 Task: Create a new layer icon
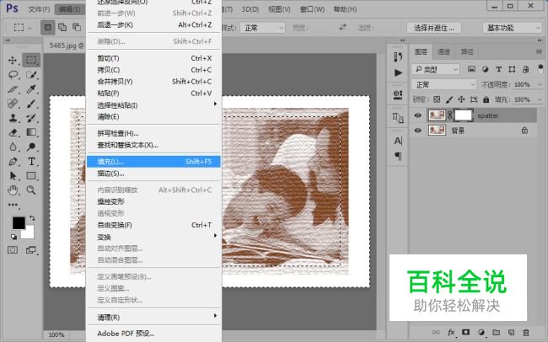pyautogui.click(x=511, y=332)
